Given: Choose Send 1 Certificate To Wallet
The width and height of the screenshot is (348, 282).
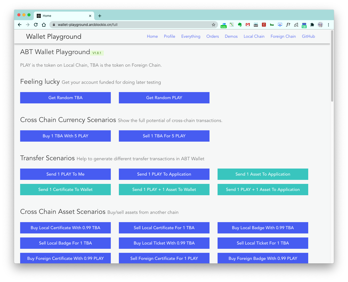Looking at the screenshot, I should tap(65, 189).
